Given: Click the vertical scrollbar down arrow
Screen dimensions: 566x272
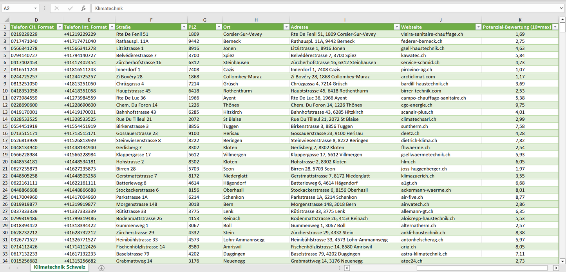Looking at the screenshot, I should click(562, 261).
